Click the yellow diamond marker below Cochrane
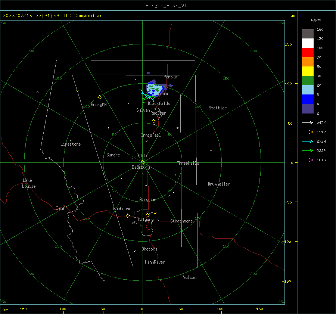 coord(128,215)
